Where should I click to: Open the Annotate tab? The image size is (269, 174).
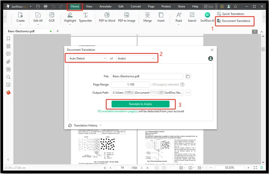tap(105, 7)
